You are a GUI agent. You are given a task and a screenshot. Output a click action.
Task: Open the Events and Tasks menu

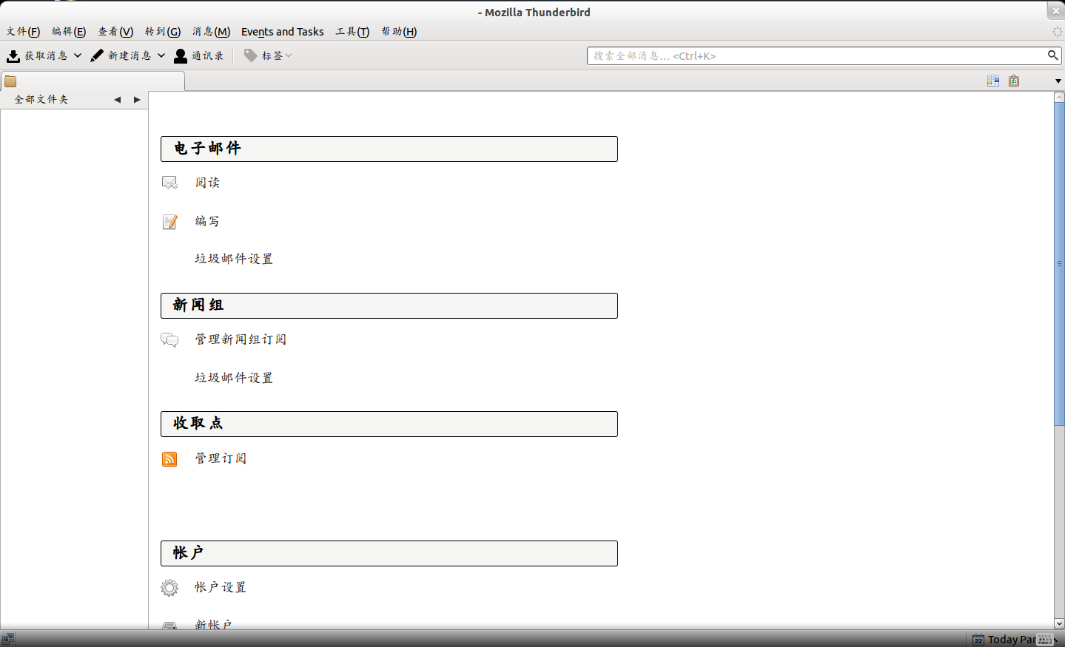283,32
